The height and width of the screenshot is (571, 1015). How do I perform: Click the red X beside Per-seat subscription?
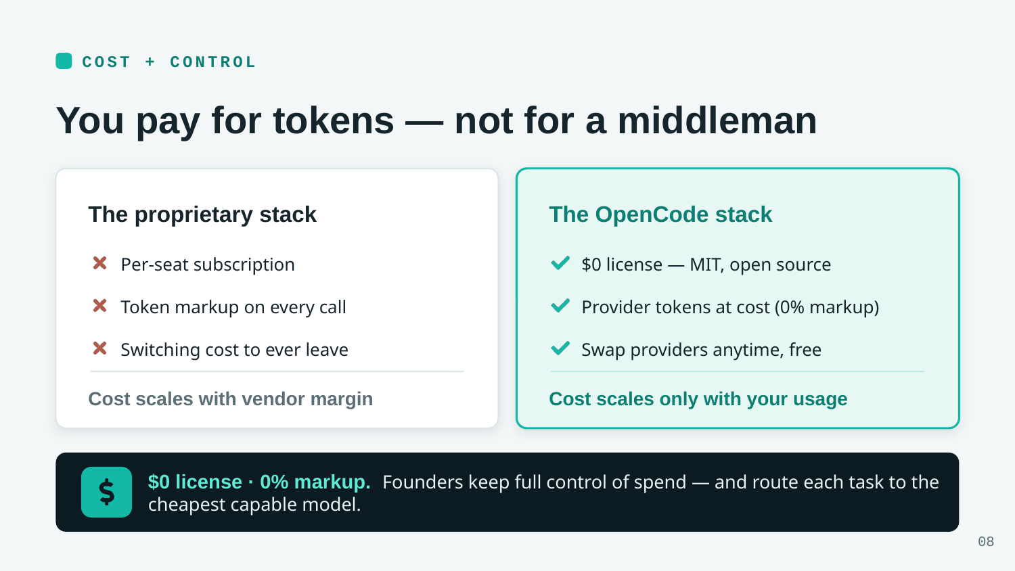(x=100, y=263)
